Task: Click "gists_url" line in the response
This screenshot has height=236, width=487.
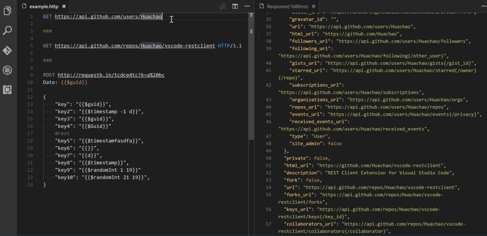Action: pyautogui.click(x=383, y=63)
